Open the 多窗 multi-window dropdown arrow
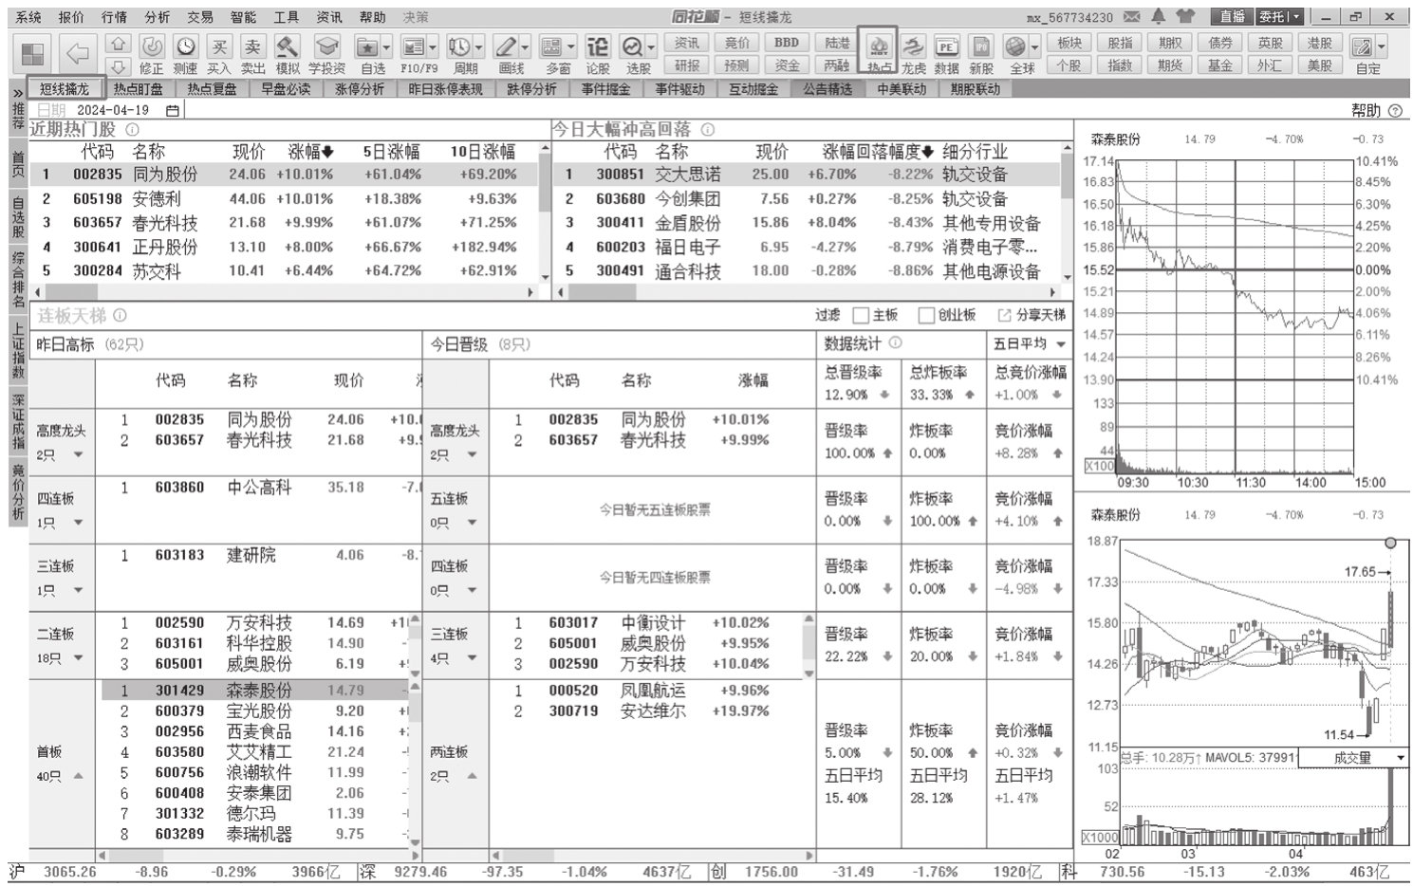The image size is (1413, 886). [x=571, y=46]
